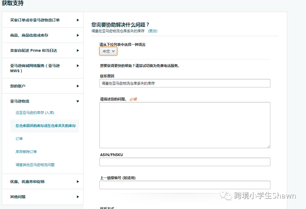Expand 其他问题 arrow
This screenshot has height=209, width=306.
78,197
